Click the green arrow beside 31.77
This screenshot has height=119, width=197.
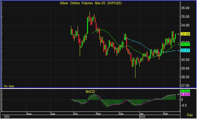(x=178, y=45)
